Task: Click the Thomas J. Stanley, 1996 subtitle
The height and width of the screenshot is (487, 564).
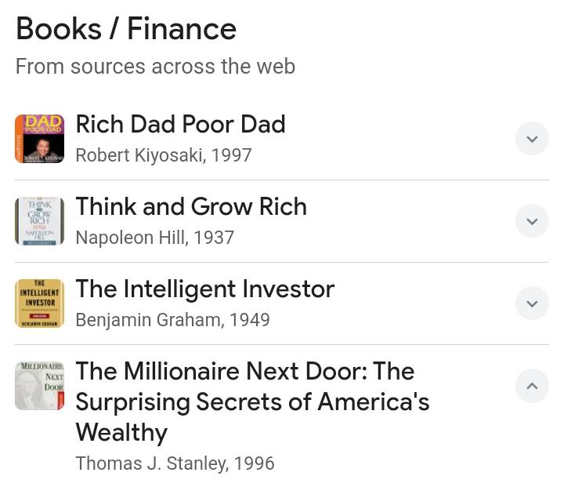Action: pos(175,463)
